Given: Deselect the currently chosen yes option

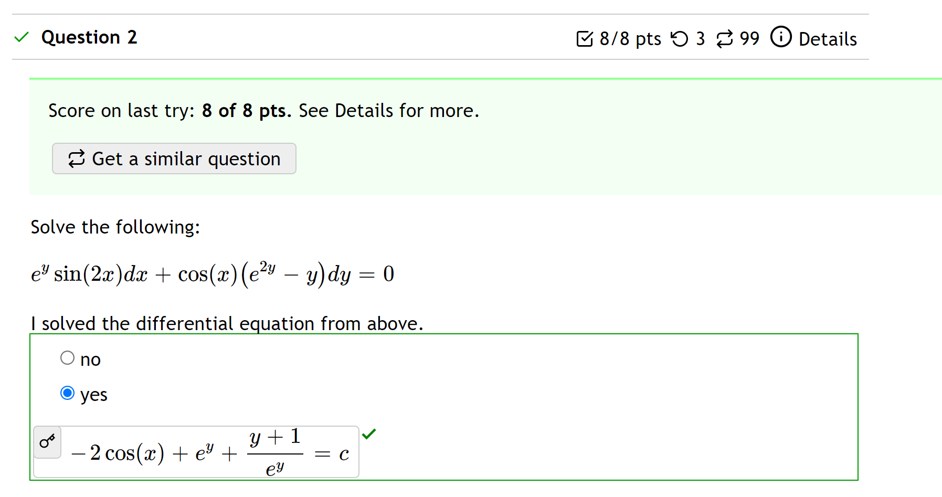Looking at the screenshot, I should 67,393.
